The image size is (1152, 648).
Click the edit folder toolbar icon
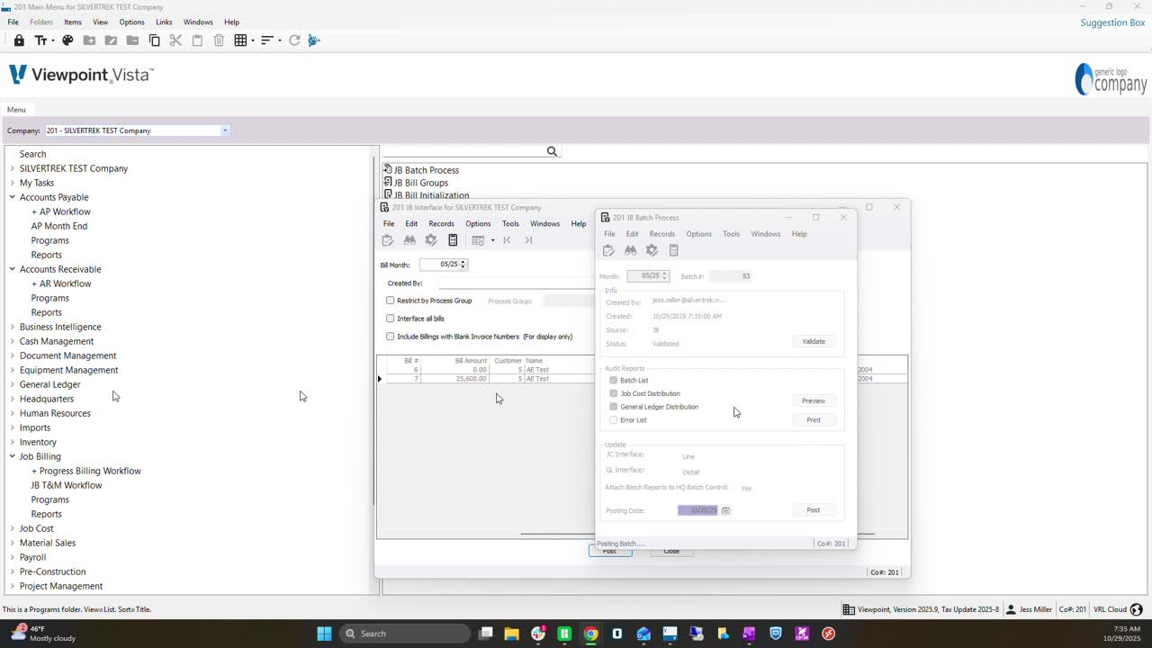coord(111,40)
